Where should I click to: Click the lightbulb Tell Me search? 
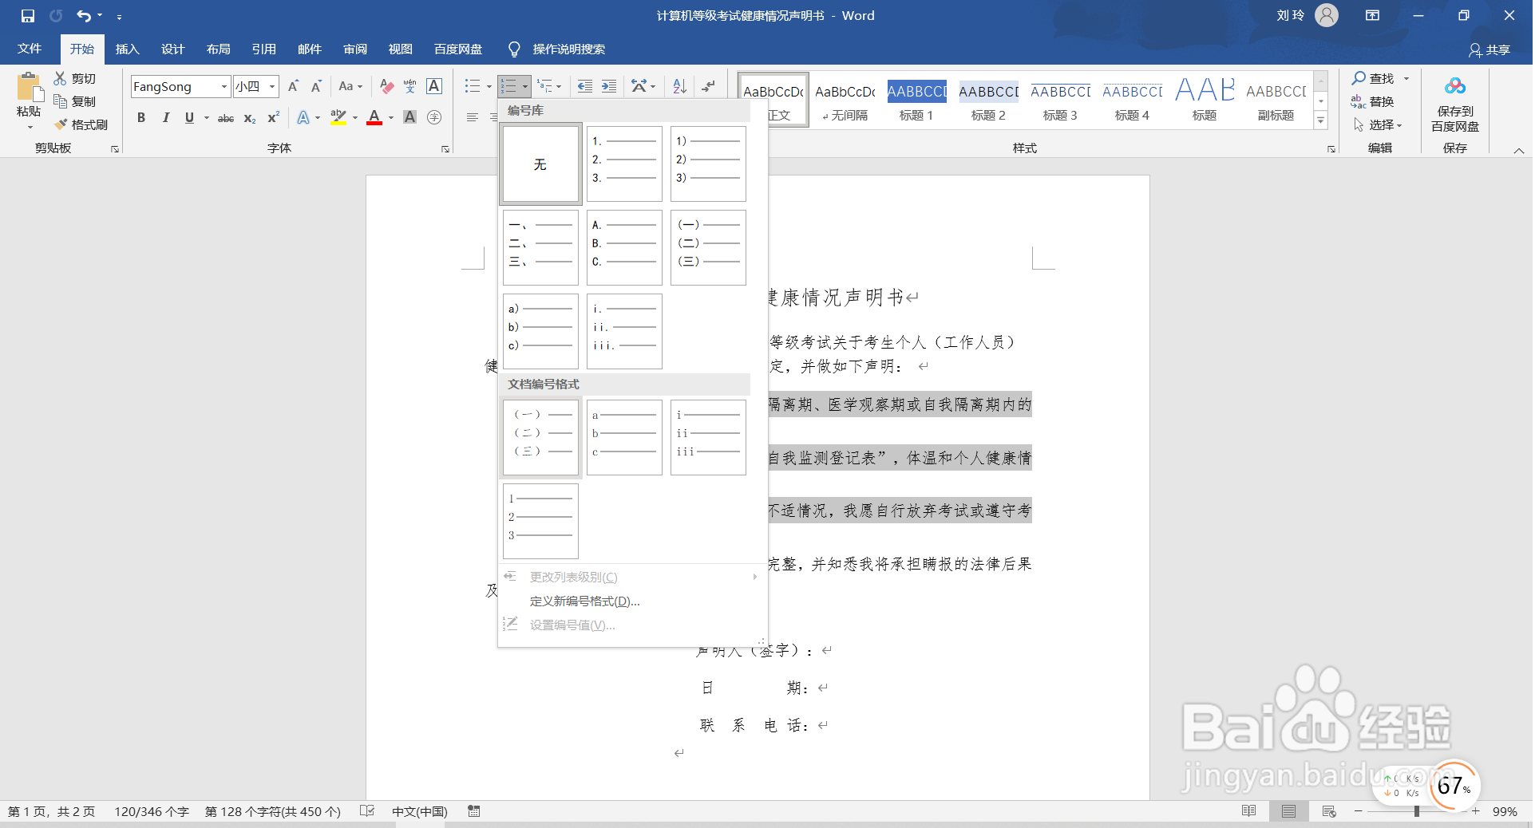click(x=515, y=49)
